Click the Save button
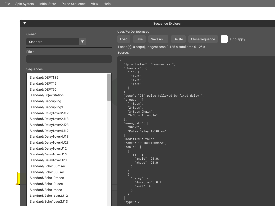The image size is (275, 206). tap(139, 39)
